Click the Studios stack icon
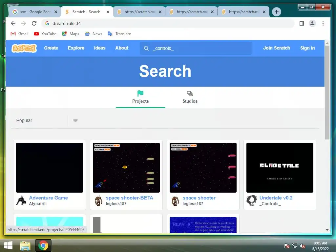The height and width of the screenshot is (252, 336). coord(190,94)
